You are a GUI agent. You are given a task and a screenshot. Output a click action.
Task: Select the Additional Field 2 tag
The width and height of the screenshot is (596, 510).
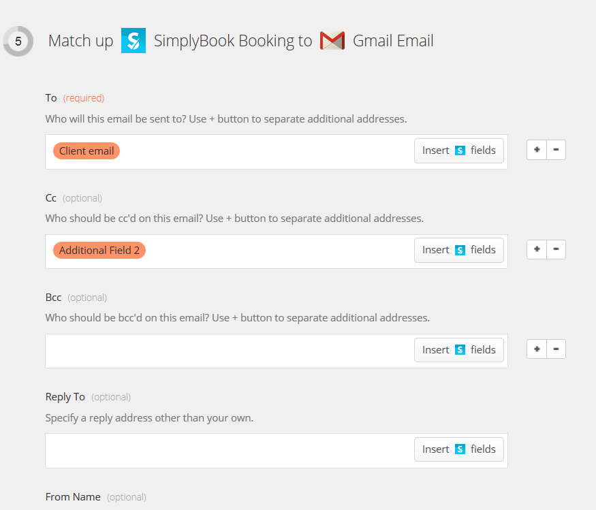[99, 251]
